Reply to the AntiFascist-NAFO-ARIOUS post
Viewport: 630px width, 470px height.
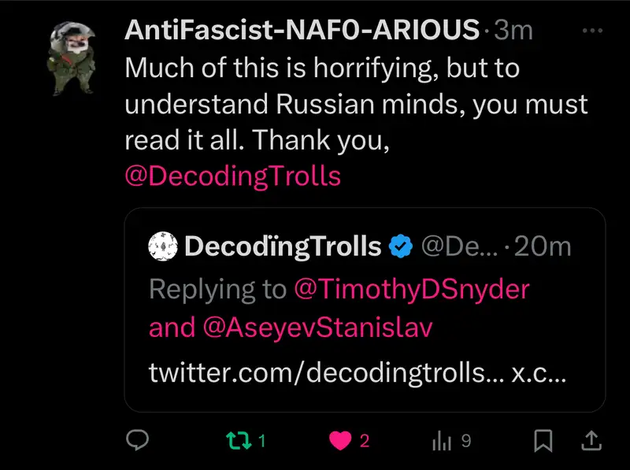138,442
